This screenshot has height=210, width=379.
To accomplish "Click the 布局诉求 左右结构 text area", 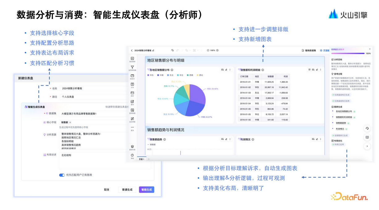I will (x=105, y=160).
